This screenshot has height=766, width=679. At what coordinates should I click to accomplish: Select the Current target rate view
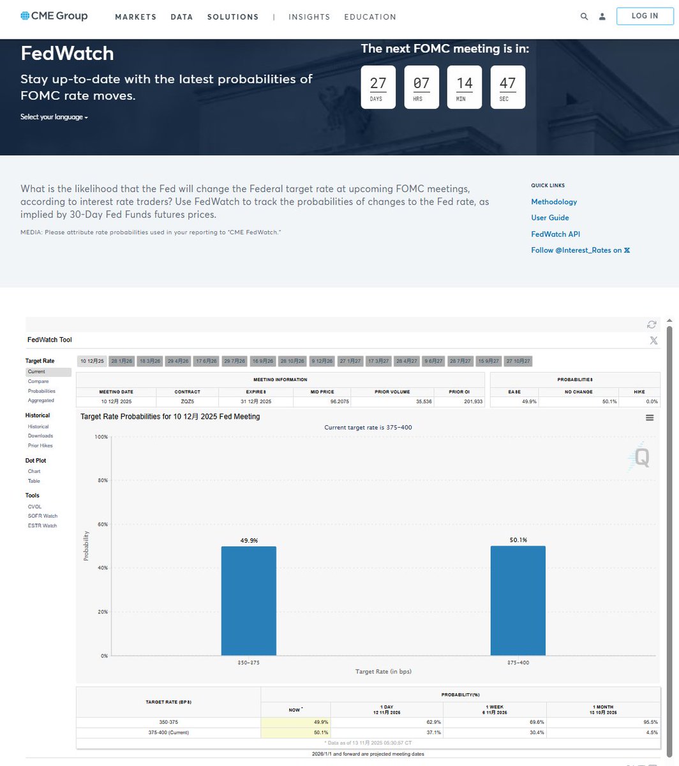pos(48,372)
